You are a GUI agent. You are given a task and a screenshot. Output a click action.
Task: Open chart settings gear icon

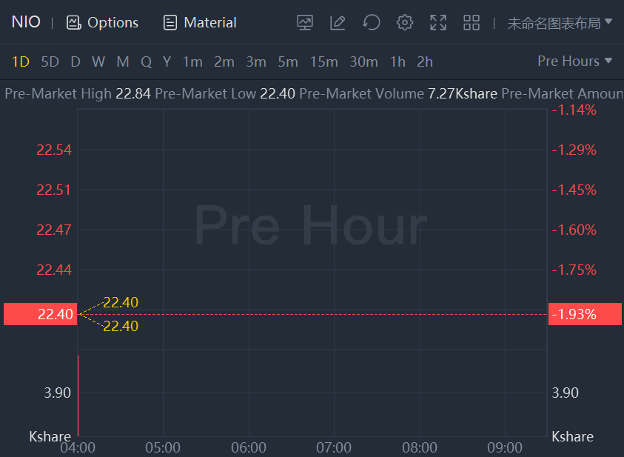(405, 22)
